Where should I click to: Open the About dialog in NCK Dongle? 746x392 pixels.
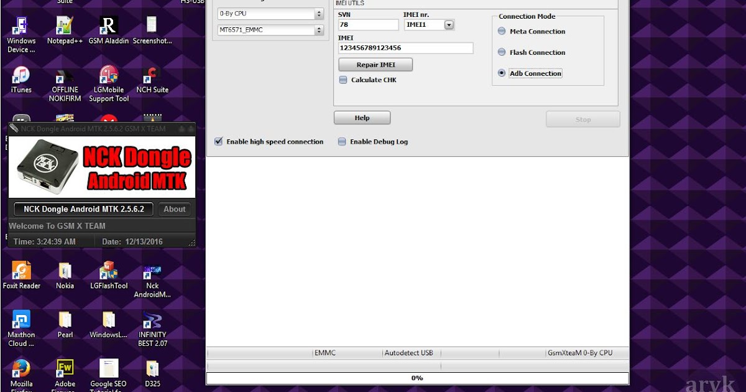[x=174, y=209]
